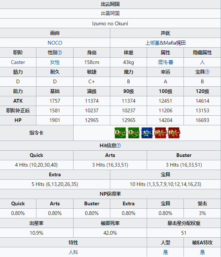Click the 120级 column header
The image size is (221, 257).
pyautogui.click(x=202, y=91)
